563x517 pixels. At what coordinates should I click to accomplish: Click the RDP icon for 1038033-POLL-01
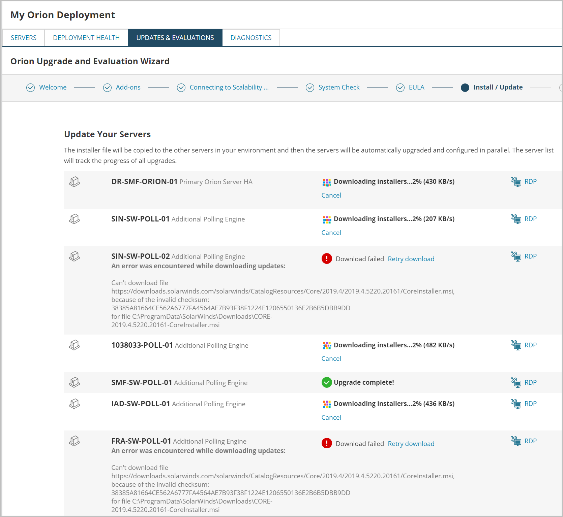[516, 345]
